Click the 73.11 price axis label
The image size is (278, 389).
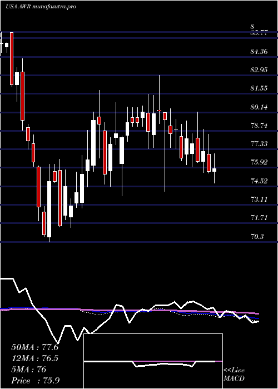[x=260, y=200]
